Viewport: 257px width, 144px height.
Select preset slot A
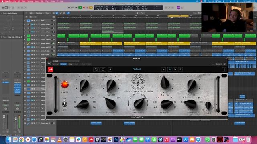(x=170, y=70)
